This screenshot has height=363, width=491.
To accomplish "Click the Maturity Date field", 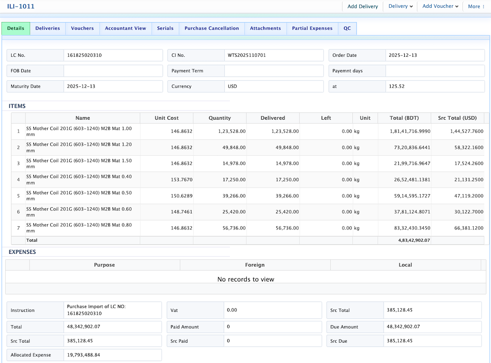I will (x=113, y=86).
